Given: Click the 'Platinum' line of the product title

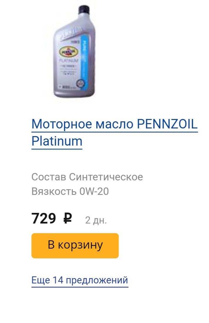Looking at the screenshot, I should coord(57,141).
